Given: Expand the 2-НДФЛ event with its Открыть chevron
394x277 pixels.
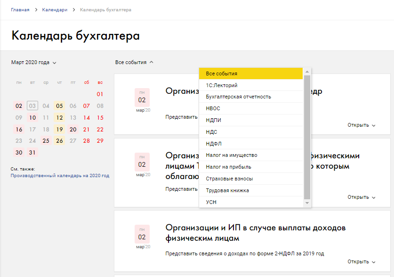Looking at the screenshot, I should coord(360,261).
